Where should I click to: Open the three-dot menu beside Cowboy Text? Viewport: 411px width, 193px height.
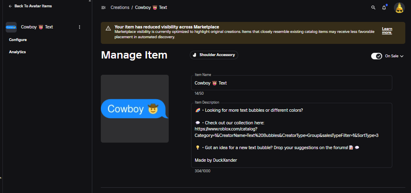[80, 27]
